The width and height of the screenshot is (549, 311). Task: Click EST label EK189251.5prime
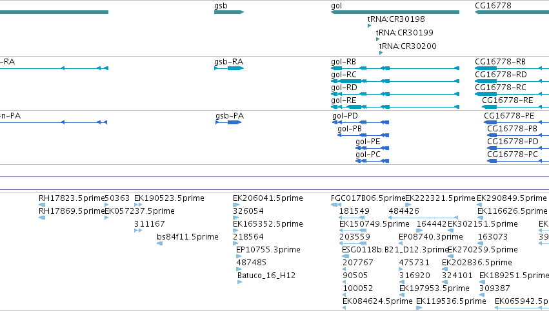(x=514, y=276)
